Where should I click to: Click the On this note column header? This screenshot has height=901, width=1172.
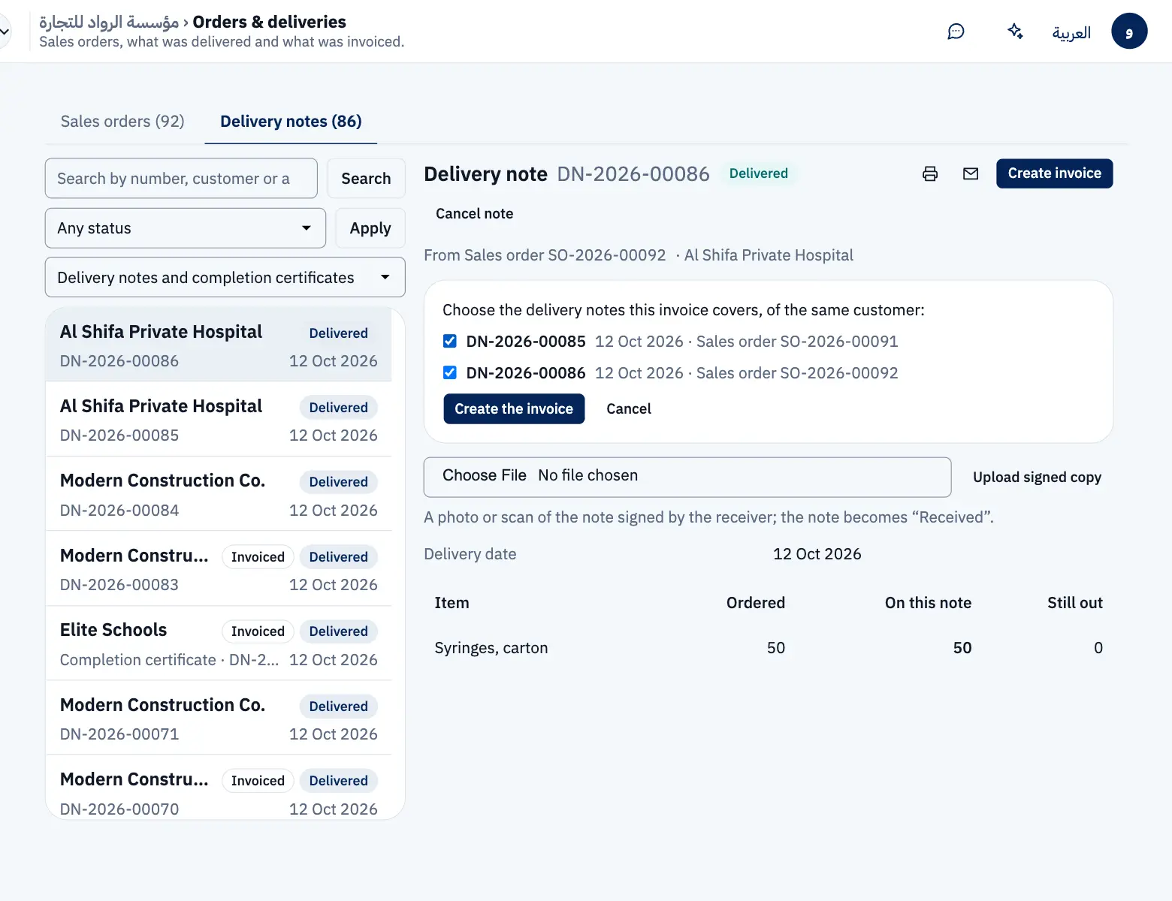point(928,603)
